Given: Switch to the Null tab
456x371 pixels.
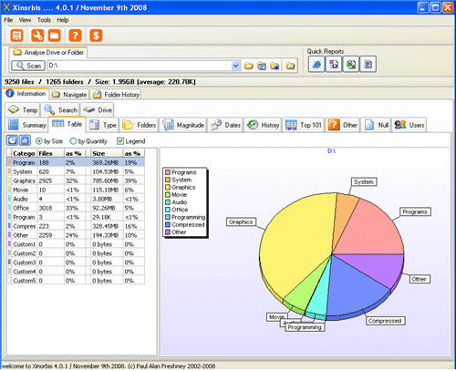Looking at the screenshot, I should pyautogui.click(x=376, y=125).
